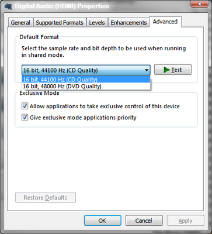
Task: Click the Cancel button
Action: click(144, 221)
